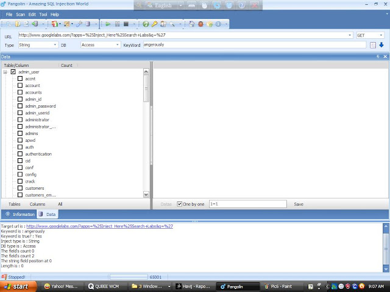This screenshot has width=390, height=292.
Task: Open dropdown arrow beside office-style icon
Action: tap(60, 24)
